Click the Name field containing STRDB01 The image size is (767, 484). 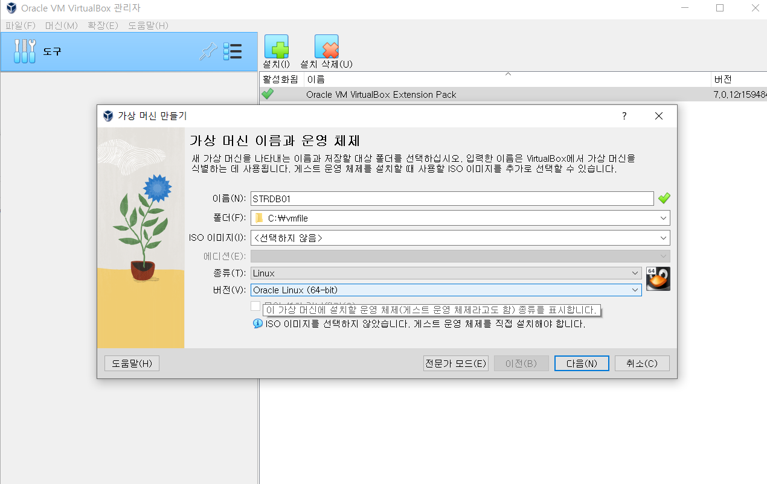click(x=452, y=198)
